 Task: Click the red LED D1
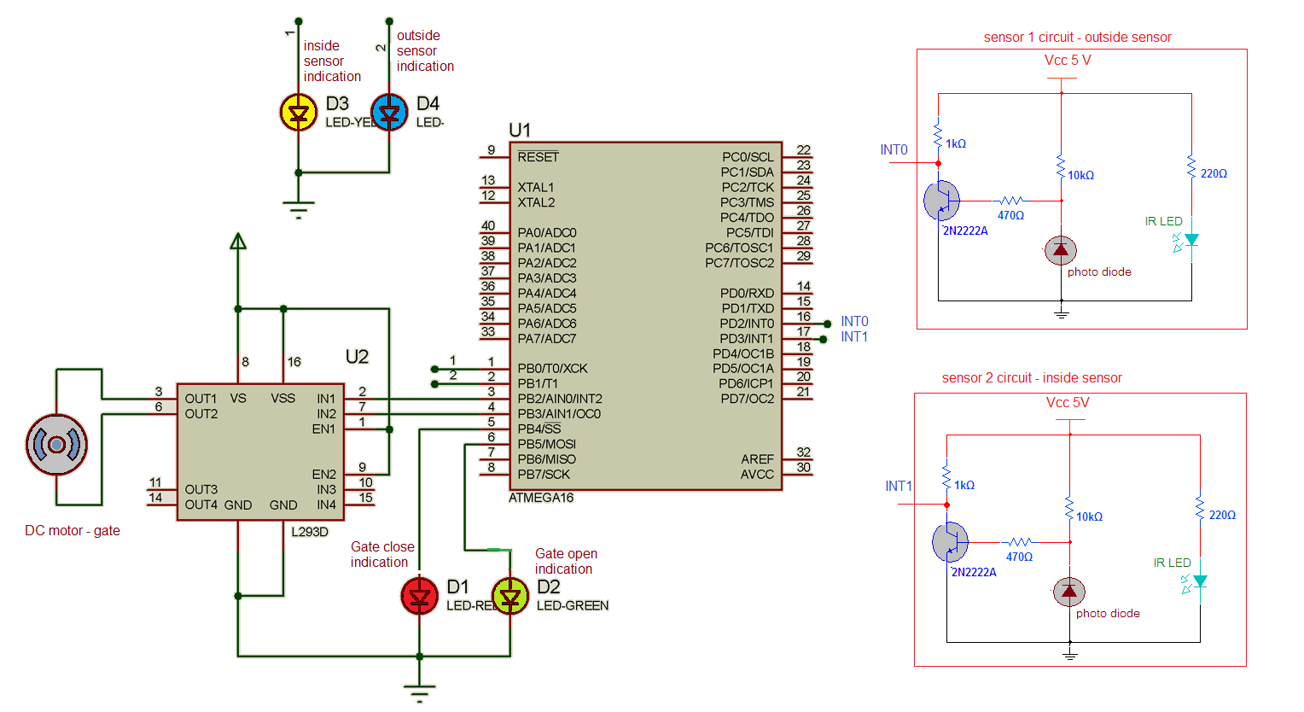tap(418, 597)
